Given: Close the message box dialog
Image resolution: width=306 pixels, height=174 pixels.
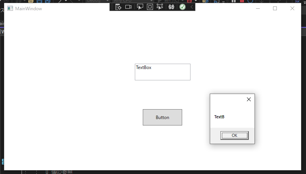Looking at the screenshot, I should [249, 99].
